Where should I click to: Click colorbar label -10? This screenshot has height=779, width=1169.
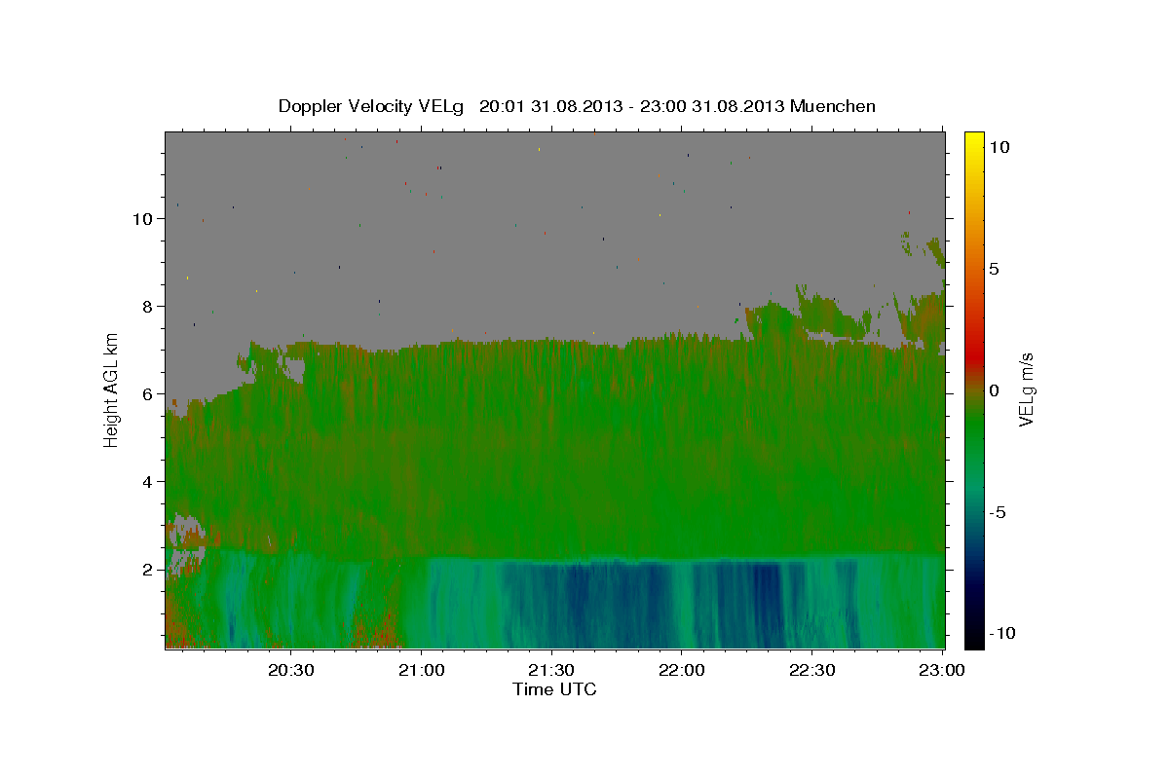pos(1002,634)
